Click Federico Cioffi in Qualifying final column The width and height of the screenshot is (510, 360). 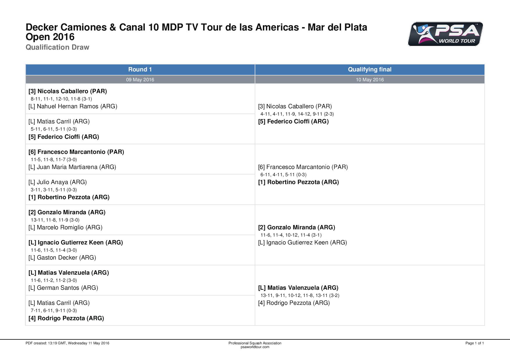(293, 121)
